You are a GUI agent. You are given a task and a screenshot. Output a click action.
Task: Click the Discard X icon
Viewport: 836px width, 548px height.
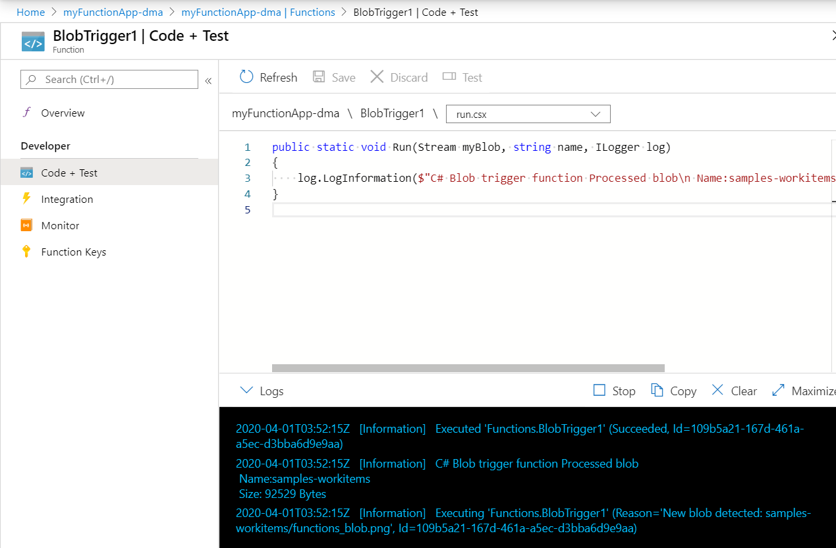pos(377,77)
